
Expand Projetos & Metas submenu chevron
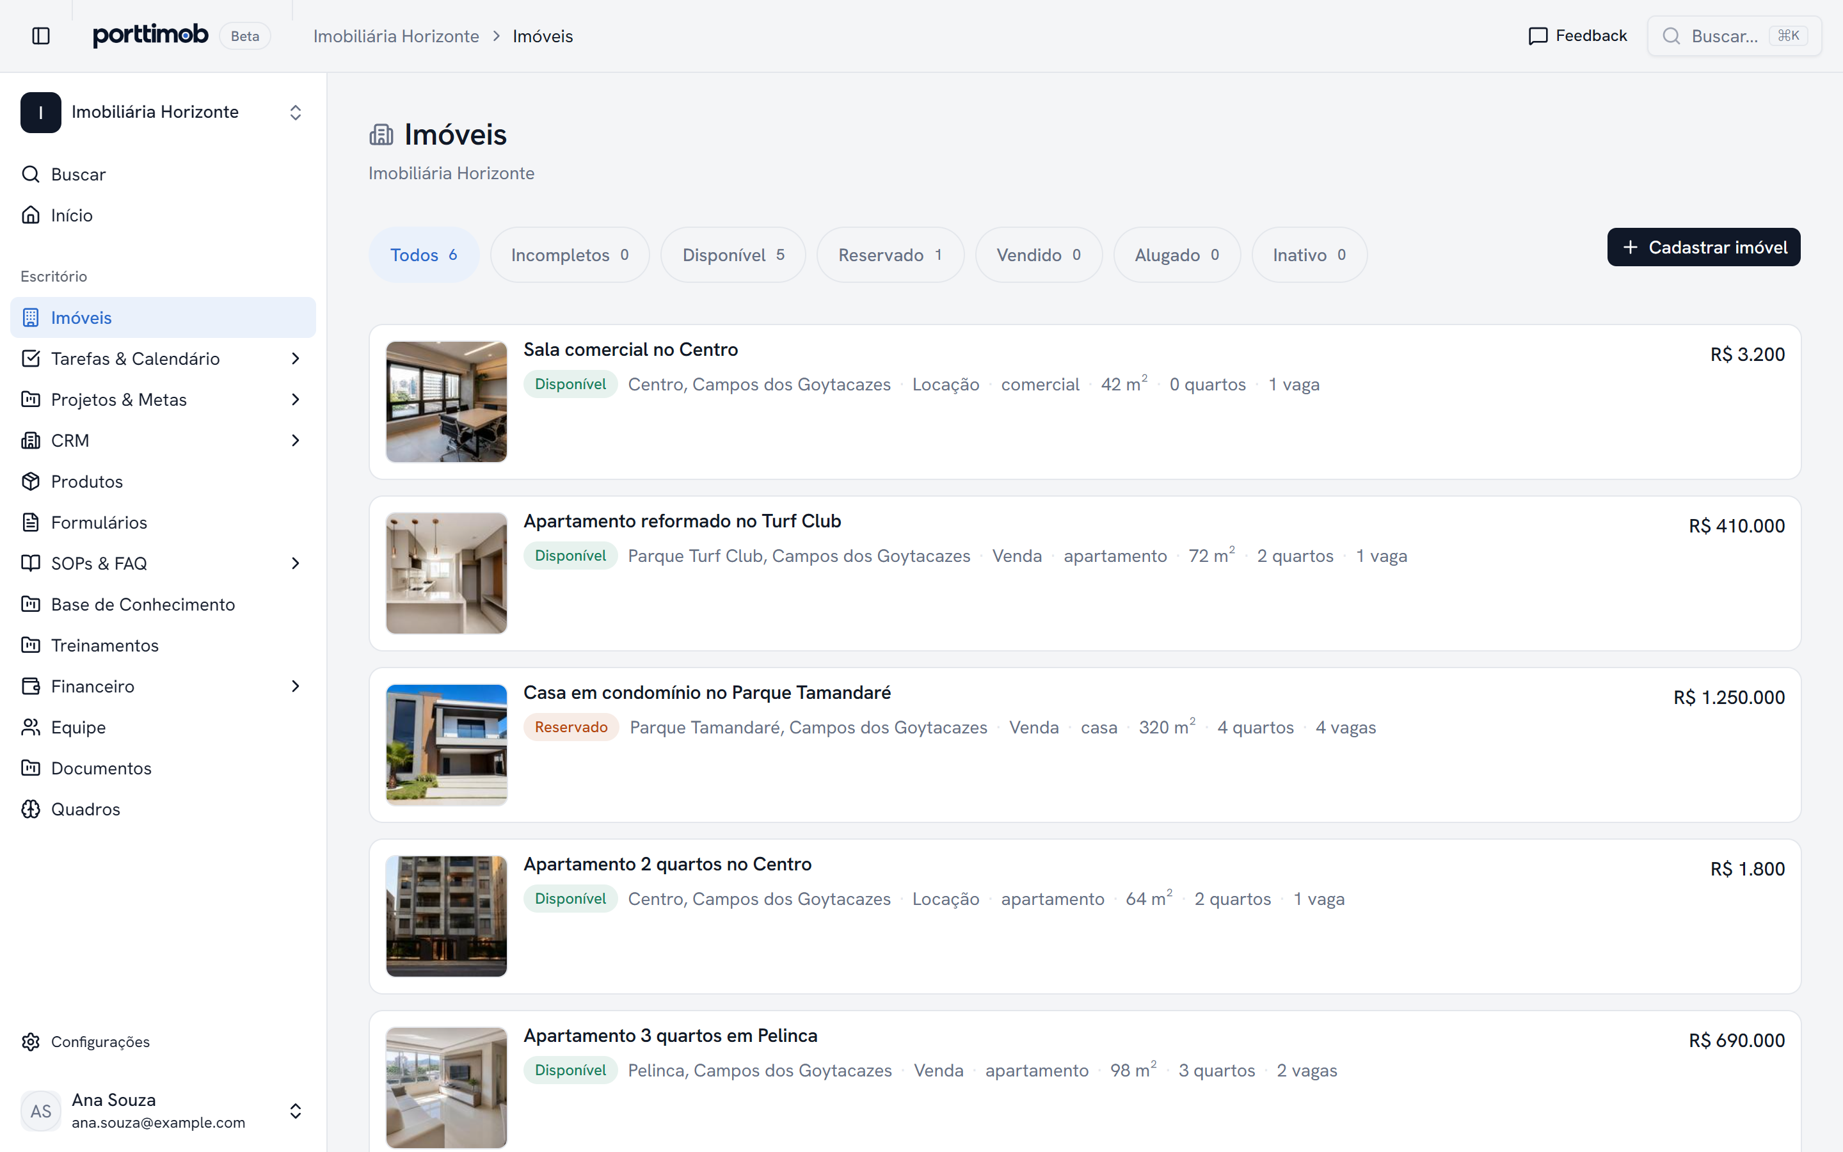click(x=296, y=400)
